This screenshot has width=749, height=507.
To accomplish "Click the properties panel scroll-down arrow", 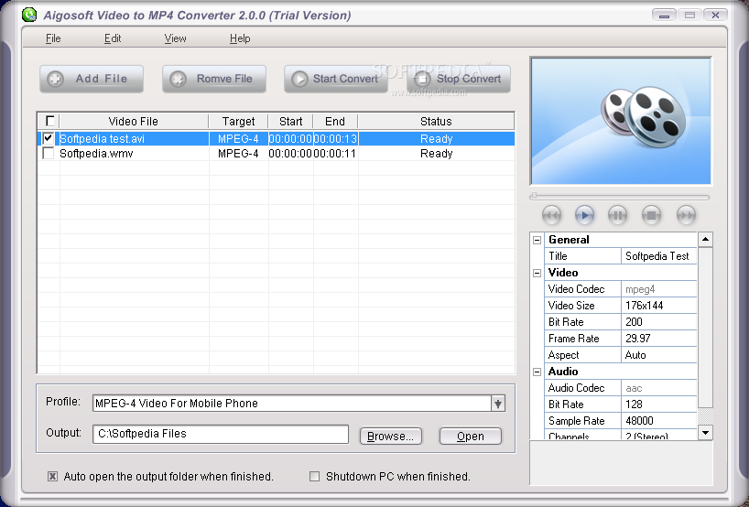I will click(x=705, y=433).
